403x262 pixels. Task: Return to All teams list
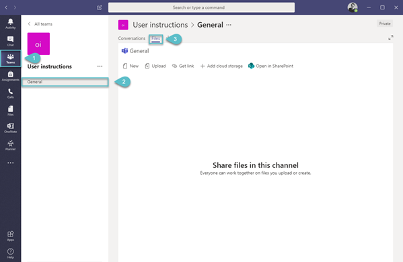tap(40, 24)
